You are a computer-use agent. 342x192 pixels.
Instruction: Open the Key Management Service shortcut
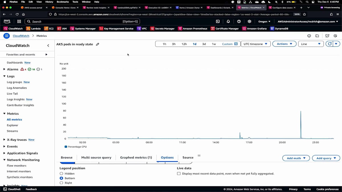point(116,28)
